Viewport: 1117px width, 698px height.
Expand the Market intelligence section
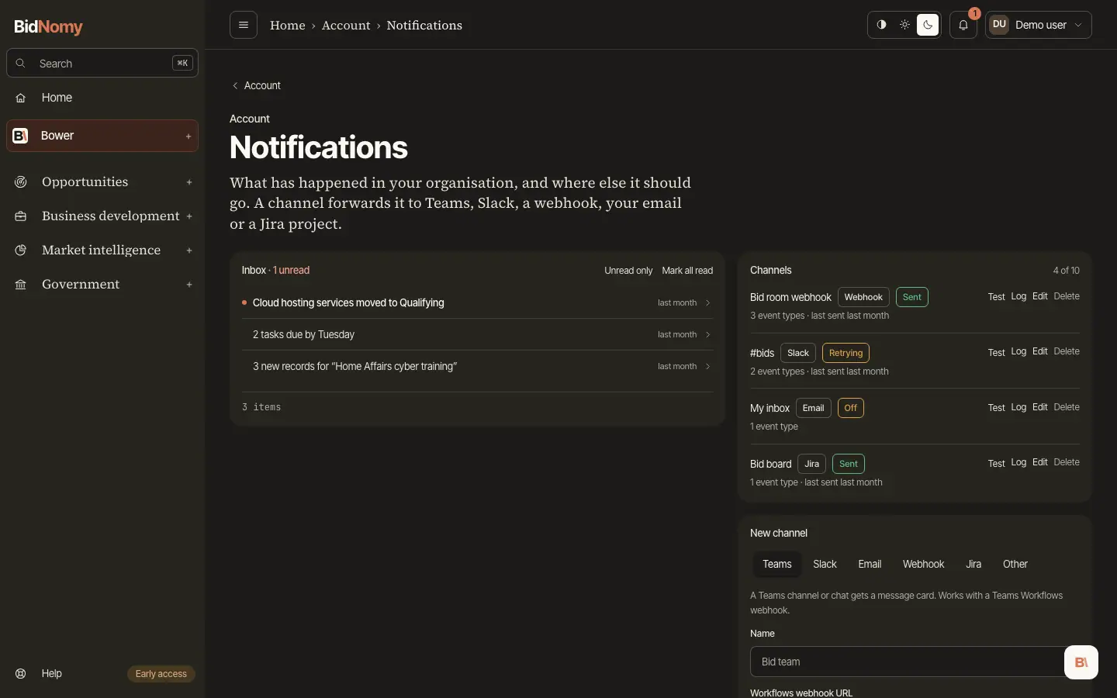[x=189, y=251]
